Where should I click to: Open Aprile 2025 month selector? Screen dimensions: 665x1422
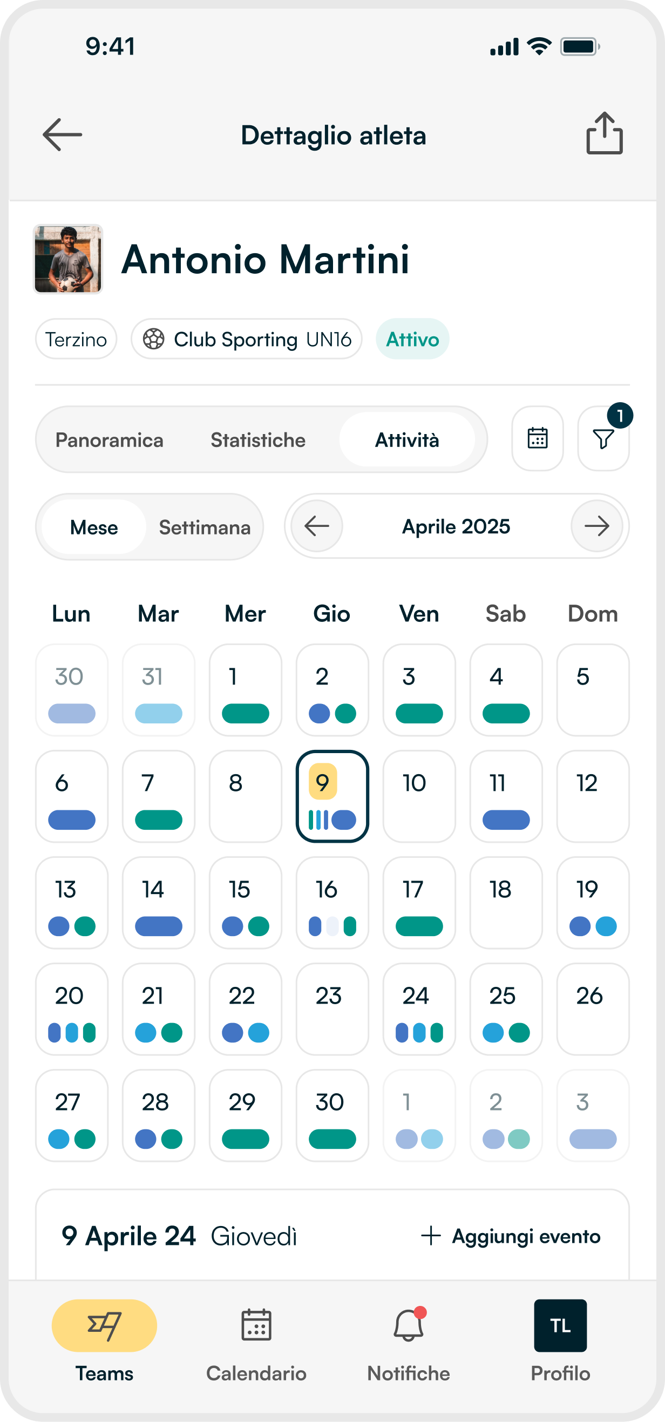tap(456, 526)
